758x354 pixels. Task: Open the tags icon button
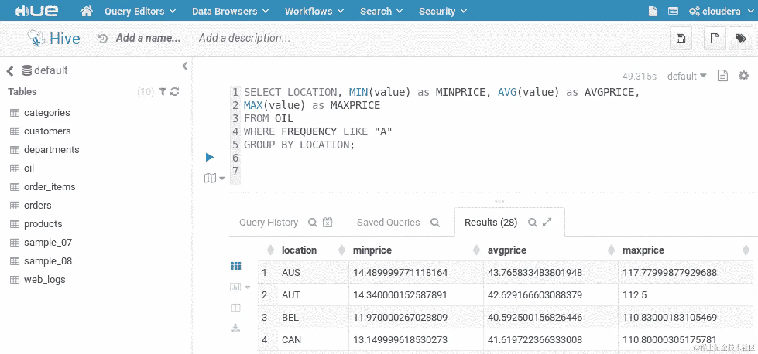pyautogui.click(x=741, y=38)
